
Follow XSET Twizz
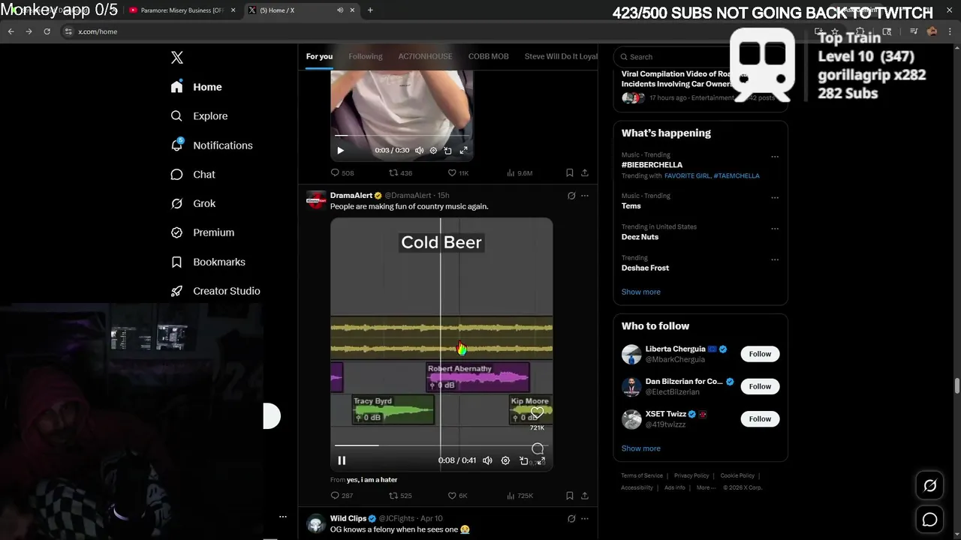(760, 418)
